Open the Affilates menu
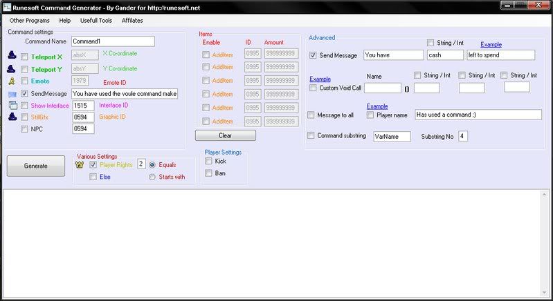553x301 pixels. pyautogui.click(x=132, y=21)
